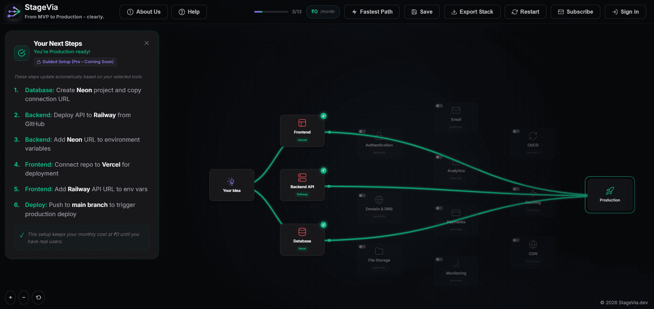Click the 3/13 progress bar
Image resolution: width=654 pixels, height=309 pixels.
[x=271, y=11]
